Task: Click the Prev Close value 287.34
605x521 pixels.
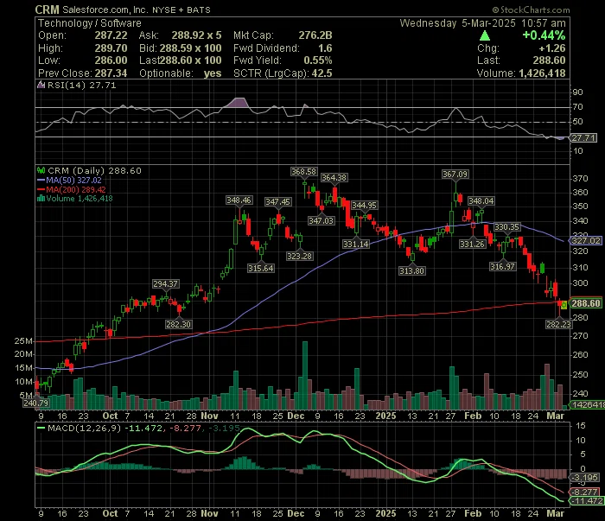Action: click(x=111, y=73)
